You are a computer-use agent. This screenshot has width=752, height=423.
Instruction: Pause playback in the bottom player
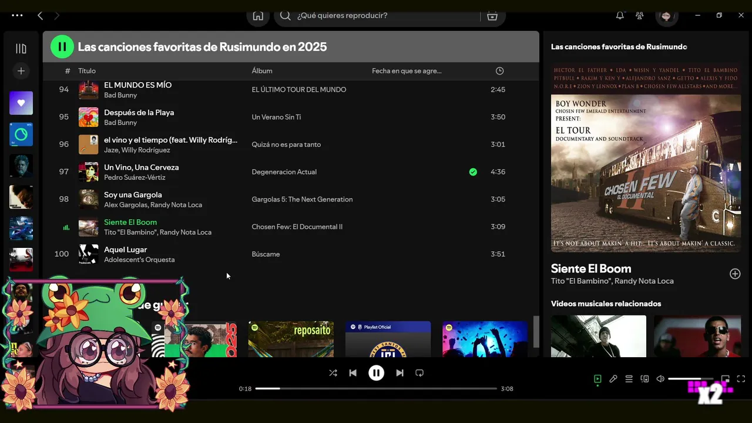coord(376,373)
